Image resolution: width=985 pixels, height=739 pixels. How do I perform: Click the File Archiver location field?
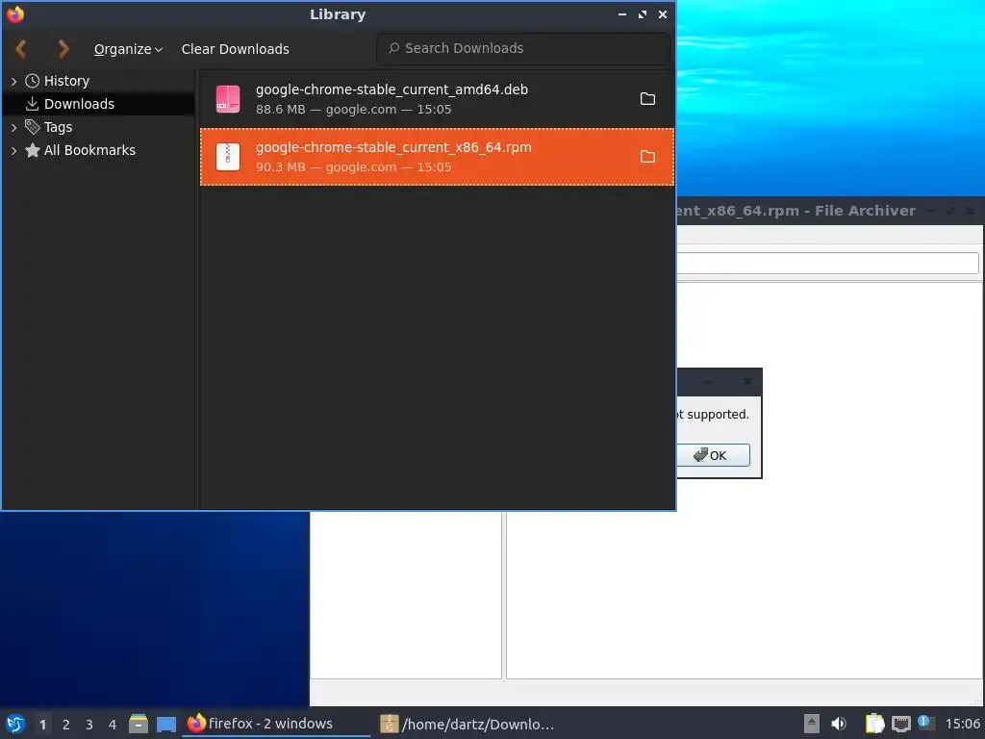827,264
